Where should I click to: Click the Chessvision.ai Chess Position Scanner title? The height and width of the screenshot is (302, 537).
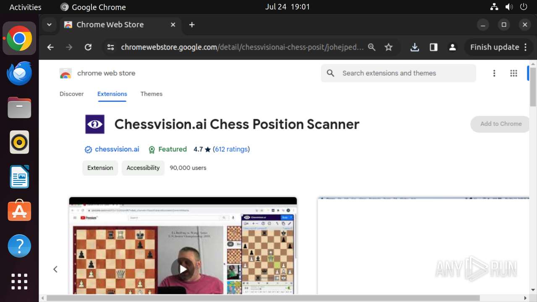click(x=237, y=124)
